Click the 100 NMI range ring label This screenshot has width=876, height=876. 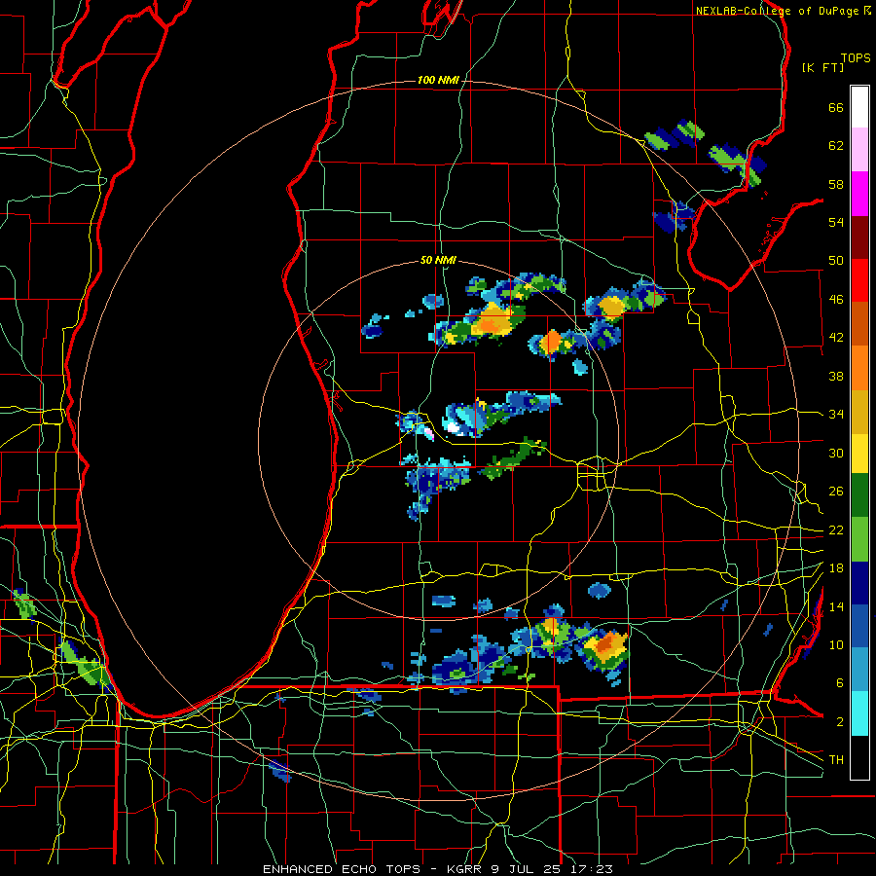click(438, 81)
